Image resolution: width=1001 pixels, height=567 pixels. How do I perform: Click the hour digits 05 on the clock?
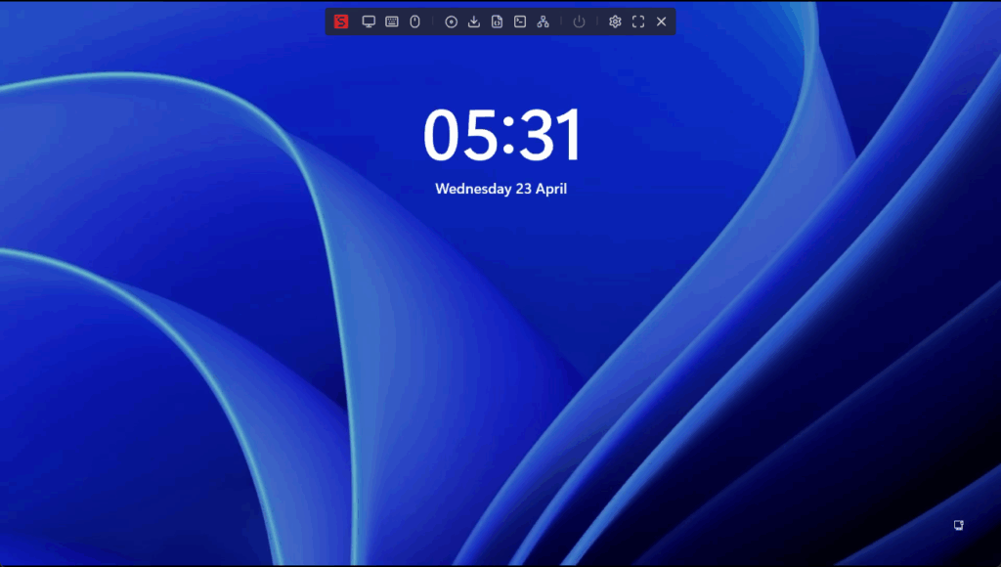pos(457,136)
